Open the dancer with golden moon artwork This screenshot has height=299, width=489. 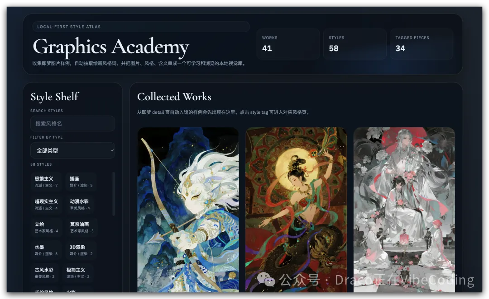(x=296, y=210)
